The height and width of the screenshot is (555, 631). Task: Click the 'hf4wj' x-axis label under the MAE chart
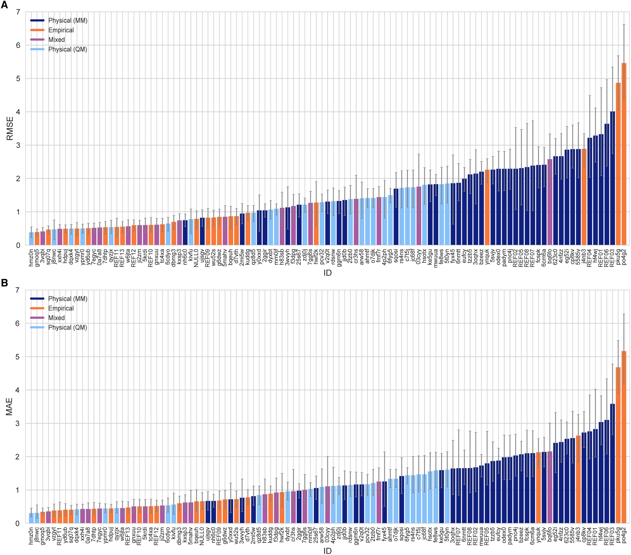coord(601,534)
